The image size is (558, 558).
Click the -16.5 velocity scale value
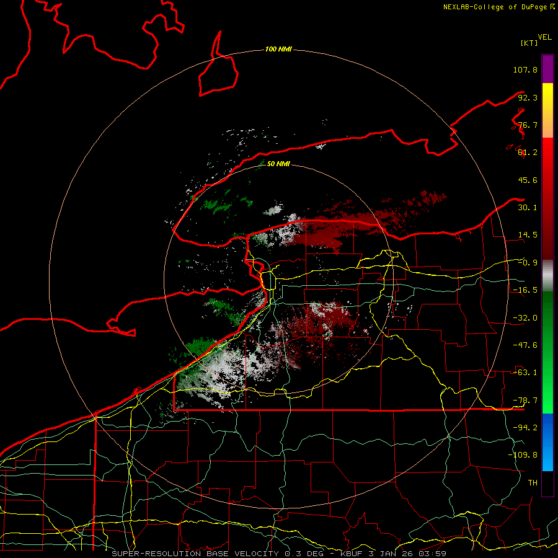525,290
